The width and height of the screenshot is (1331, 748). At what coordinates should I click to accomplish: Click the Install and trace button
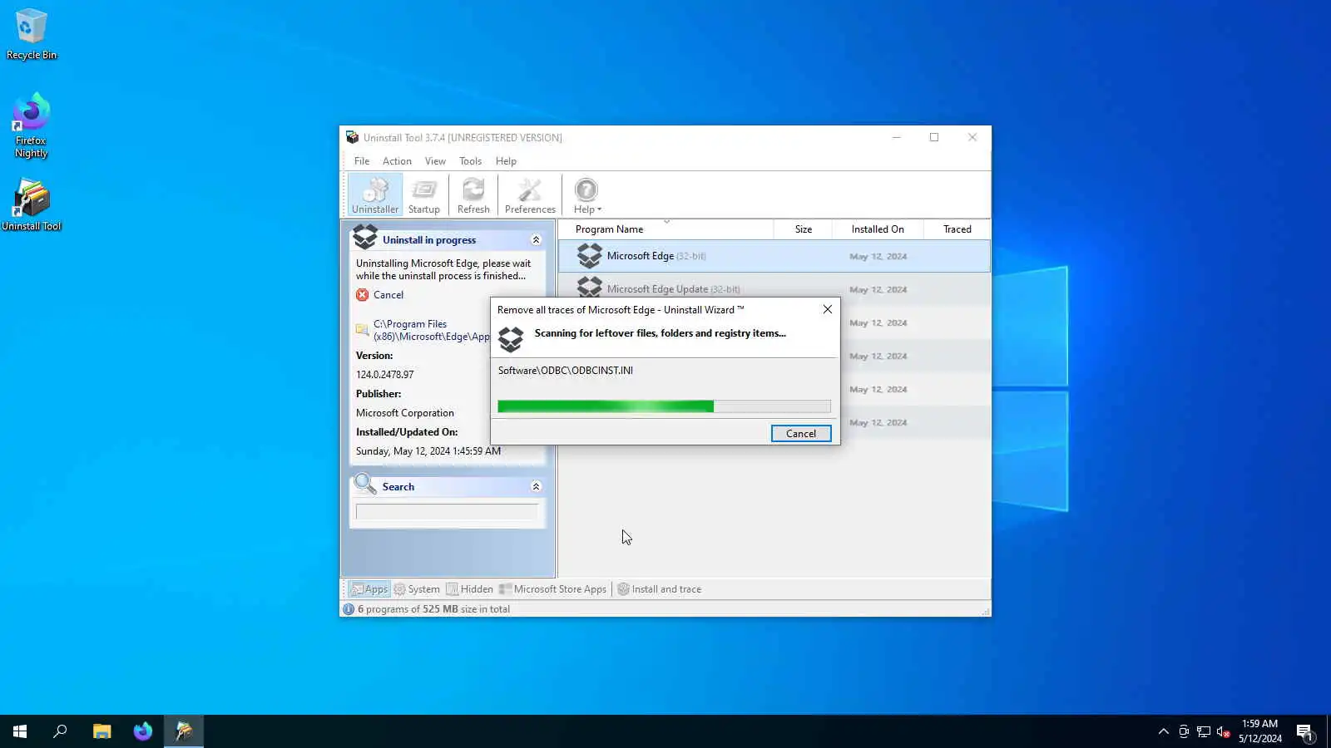(660, 589)
